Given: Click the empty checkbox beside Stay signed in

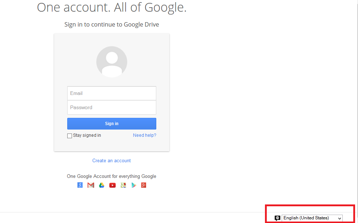Looking at the screenshot, I should [69, 135].
